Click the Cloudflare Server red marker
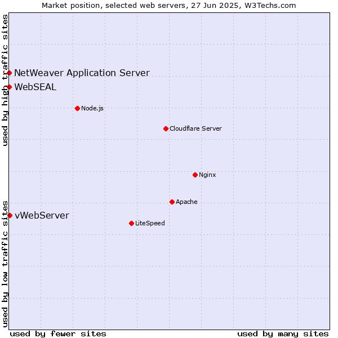Viewport: 338px width, 338px height. click(x=166, y=128)
